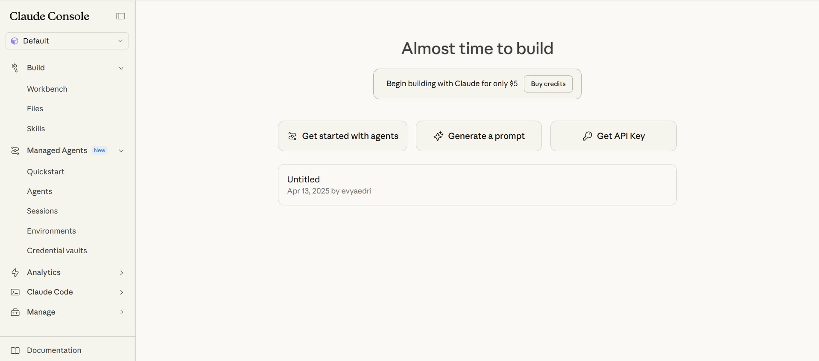Open Workbench in the sidebar
Image resolution: width=819 pixels, height=361 pixels.
(47, 89)
